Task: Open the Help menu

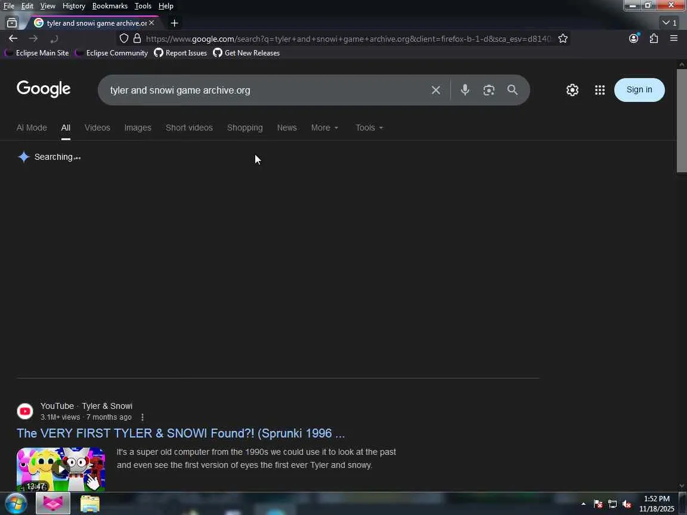Action: 166,6
